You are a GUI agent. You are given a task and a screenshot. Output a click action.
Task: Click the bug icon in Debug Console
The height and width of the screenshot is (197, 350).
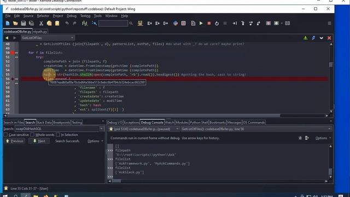tap(300, 138)
